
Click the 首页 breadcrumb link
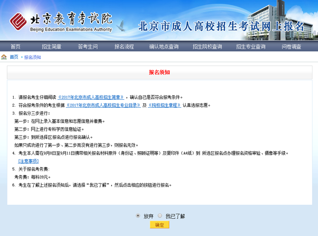[14, 57]
